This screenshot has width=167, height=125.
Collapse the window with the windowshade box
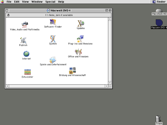110,10
